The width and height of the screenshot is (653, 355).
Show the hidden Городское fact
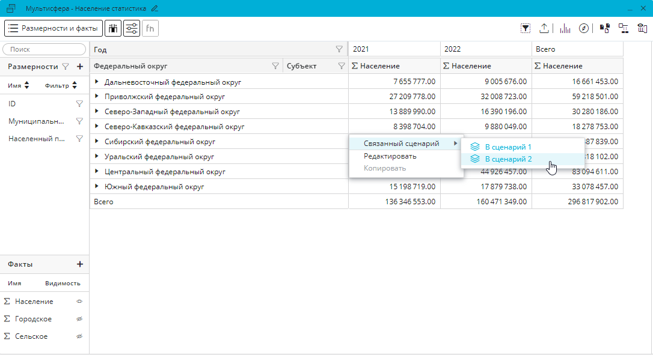[79, 319]
